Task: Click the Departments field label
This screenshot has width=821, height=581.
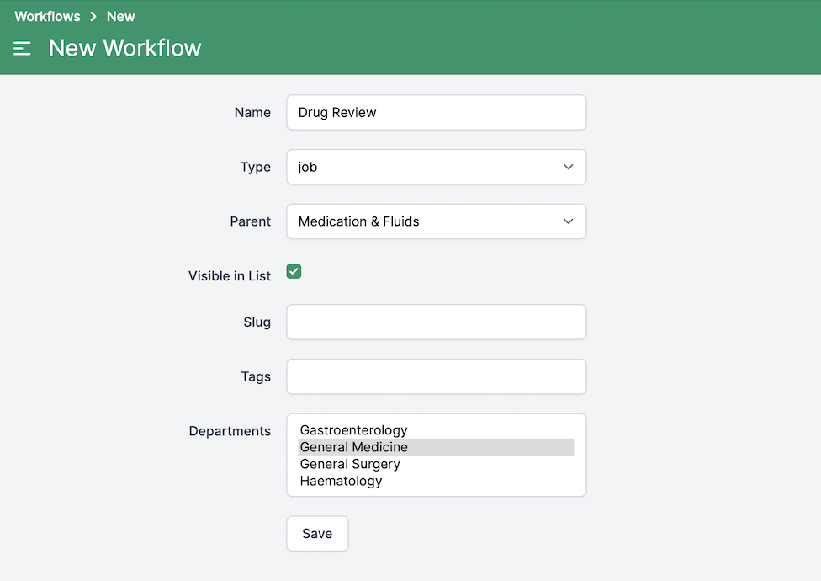Action: [x=230, y=431]
